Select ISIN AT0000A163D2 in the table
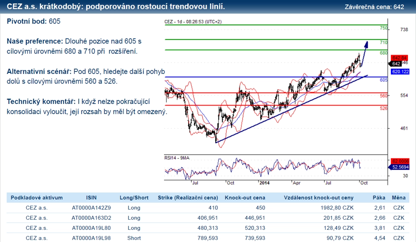This screenshot has width=416, height=242. pos(91,218)
